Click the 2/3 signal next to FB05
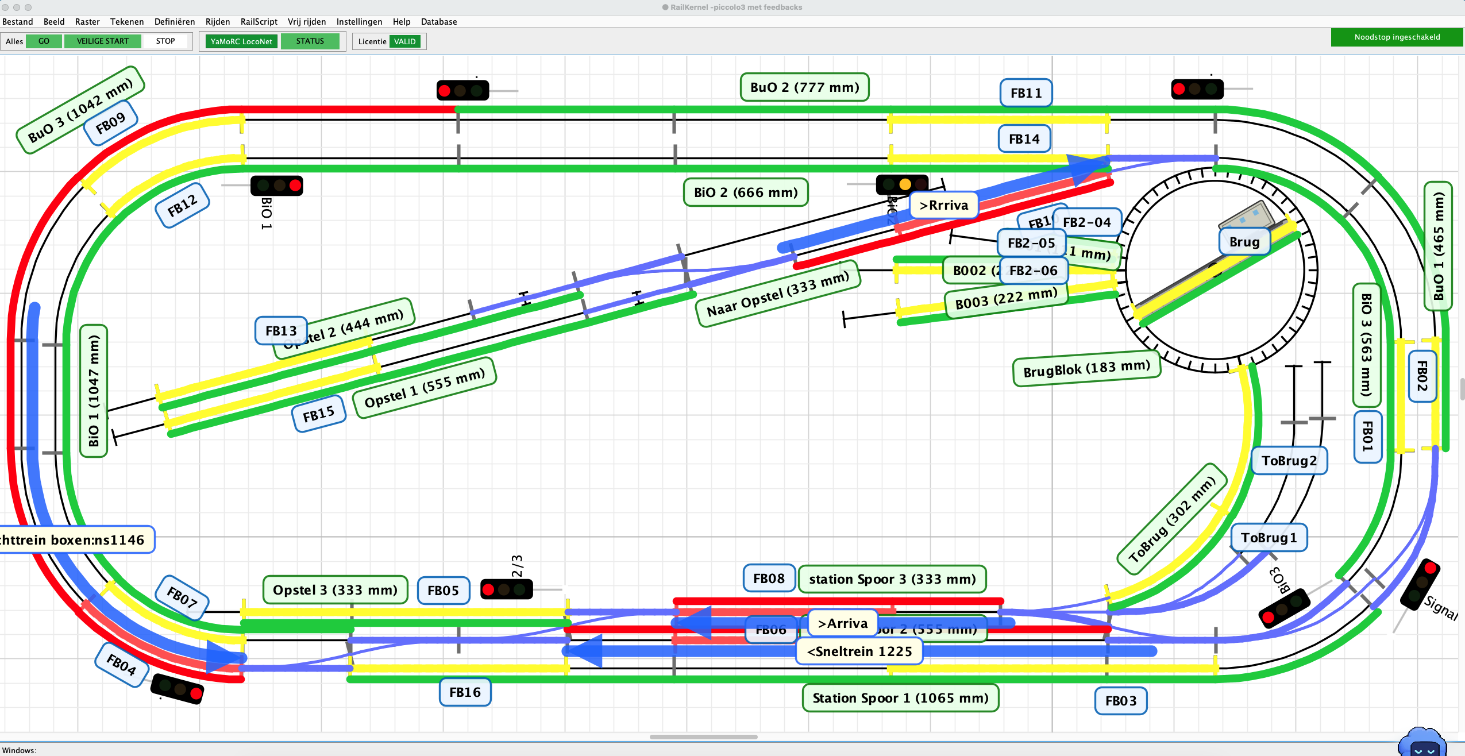Image resolution: width=1465 pixels, height=756 pixels. 506,589
